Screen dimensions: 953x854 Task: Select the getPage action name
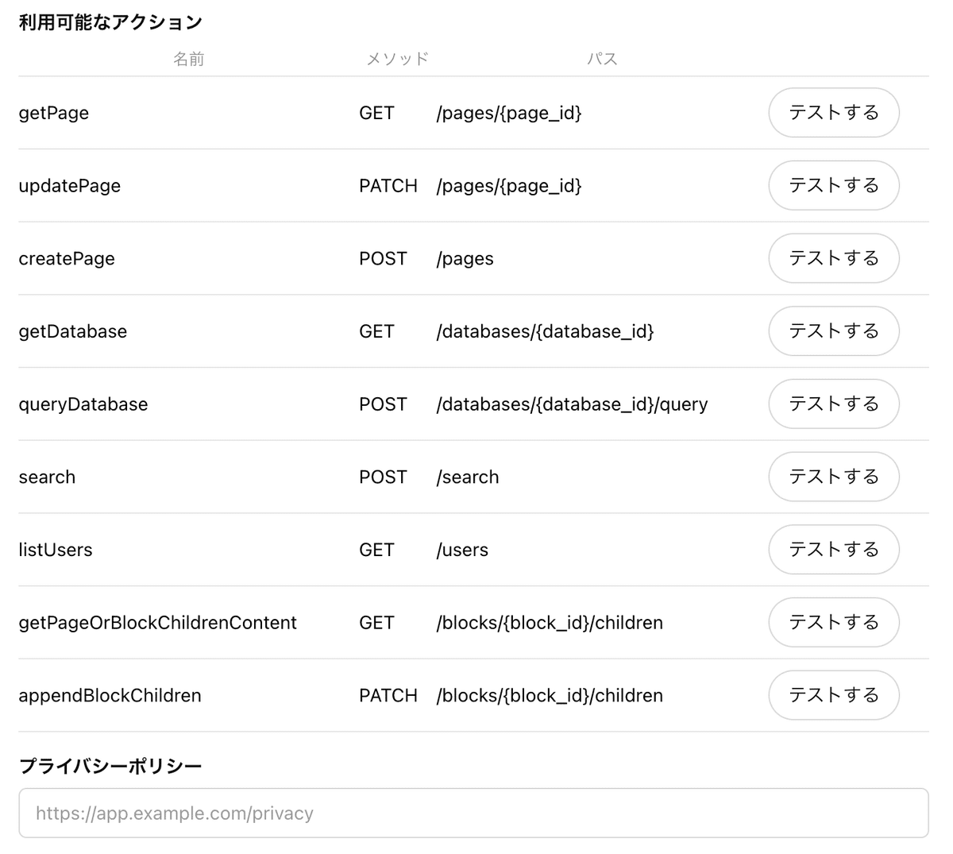pyautogui.click(x=53, y=113)
